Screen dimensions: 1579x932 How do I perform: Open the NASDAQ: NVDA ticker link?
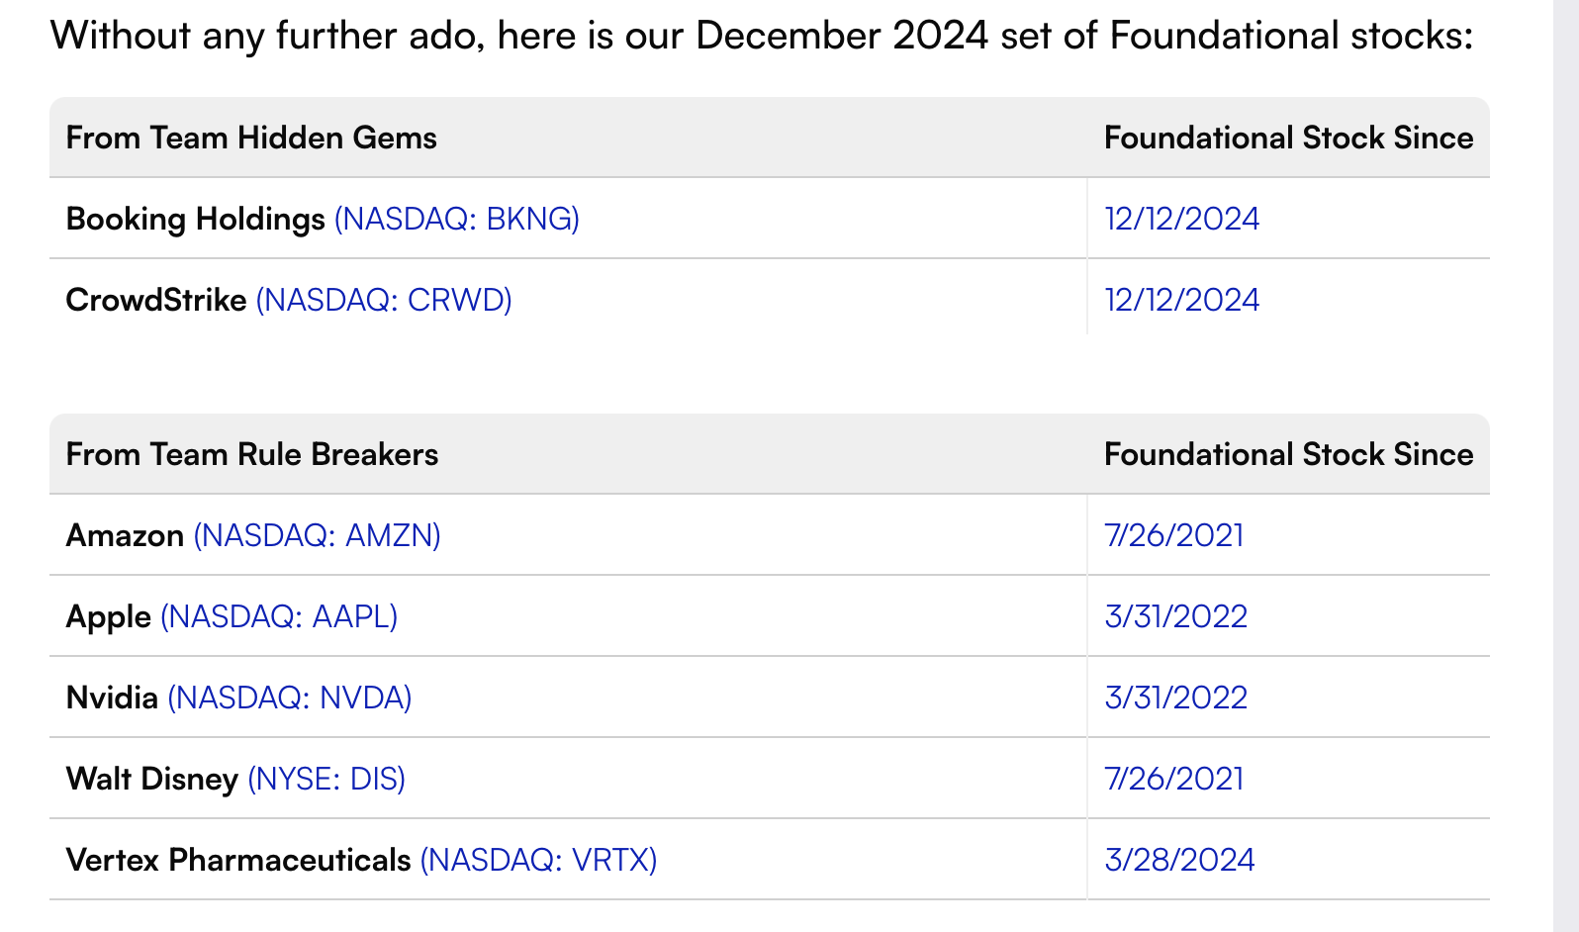(290, 698)
